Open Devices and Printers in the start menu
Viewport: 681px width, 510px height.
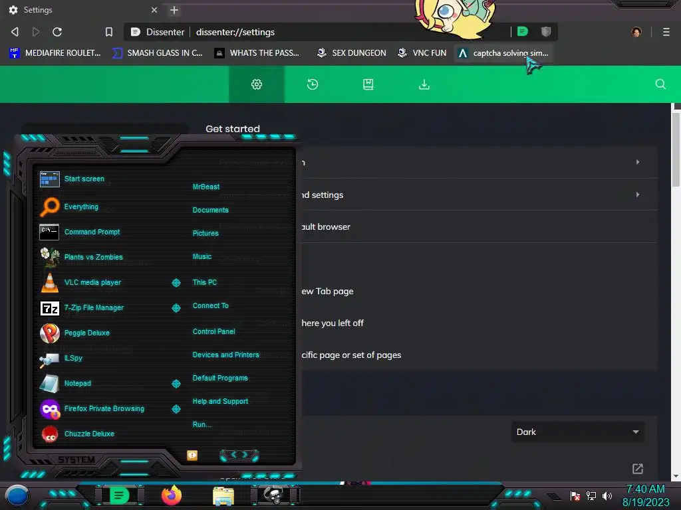(x=226, y=355)
